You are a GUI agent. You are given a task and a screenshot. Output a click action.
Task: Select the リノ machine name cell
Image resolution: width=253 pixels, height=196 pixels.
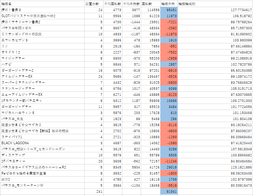42,46
